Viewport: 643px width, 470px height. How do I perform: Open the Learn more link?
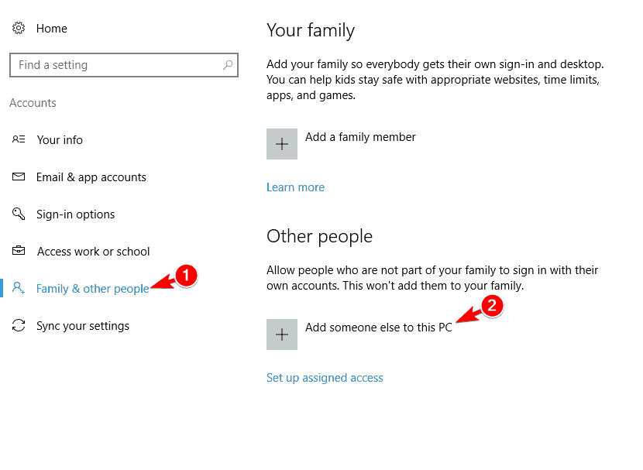[295, 187]
